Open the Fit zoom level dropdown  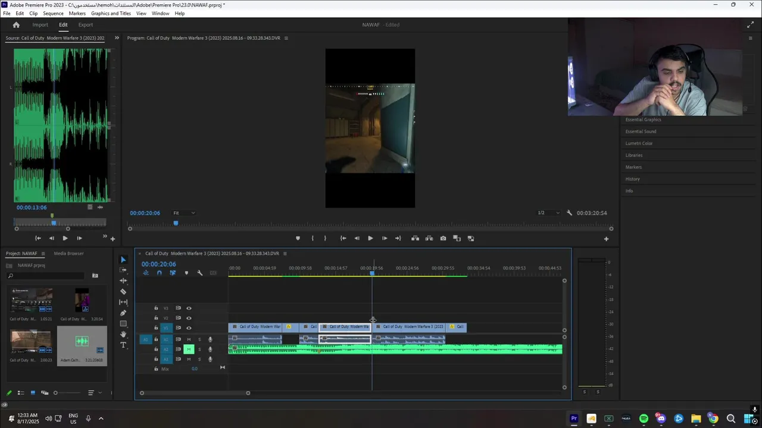(x=184, y=213)
